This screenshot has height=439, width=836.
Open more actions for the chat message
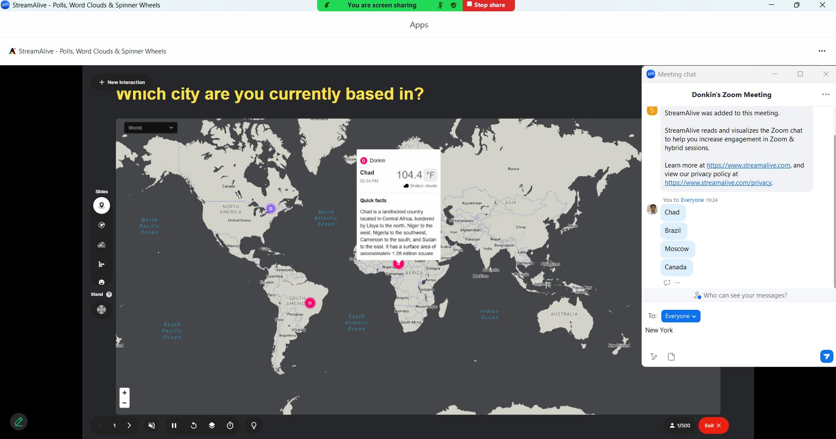click(x=677, y=283)
